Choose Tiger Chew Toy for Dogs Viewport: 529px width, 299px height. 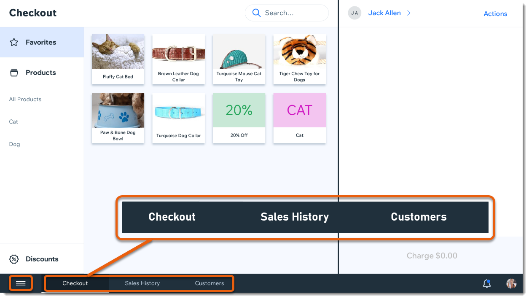300,59
